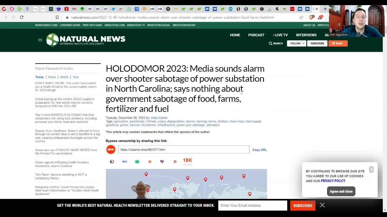Open 'Top 4 most INSIDIOUS SLOGANS' article
387x217 pixels.
click(66, 118)
